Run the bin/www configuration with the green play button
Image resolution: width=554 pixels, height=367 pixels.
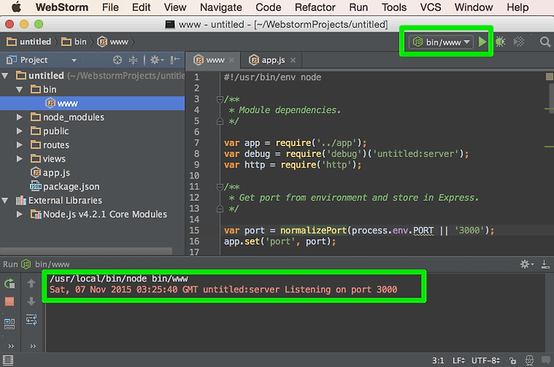(482, 42)
